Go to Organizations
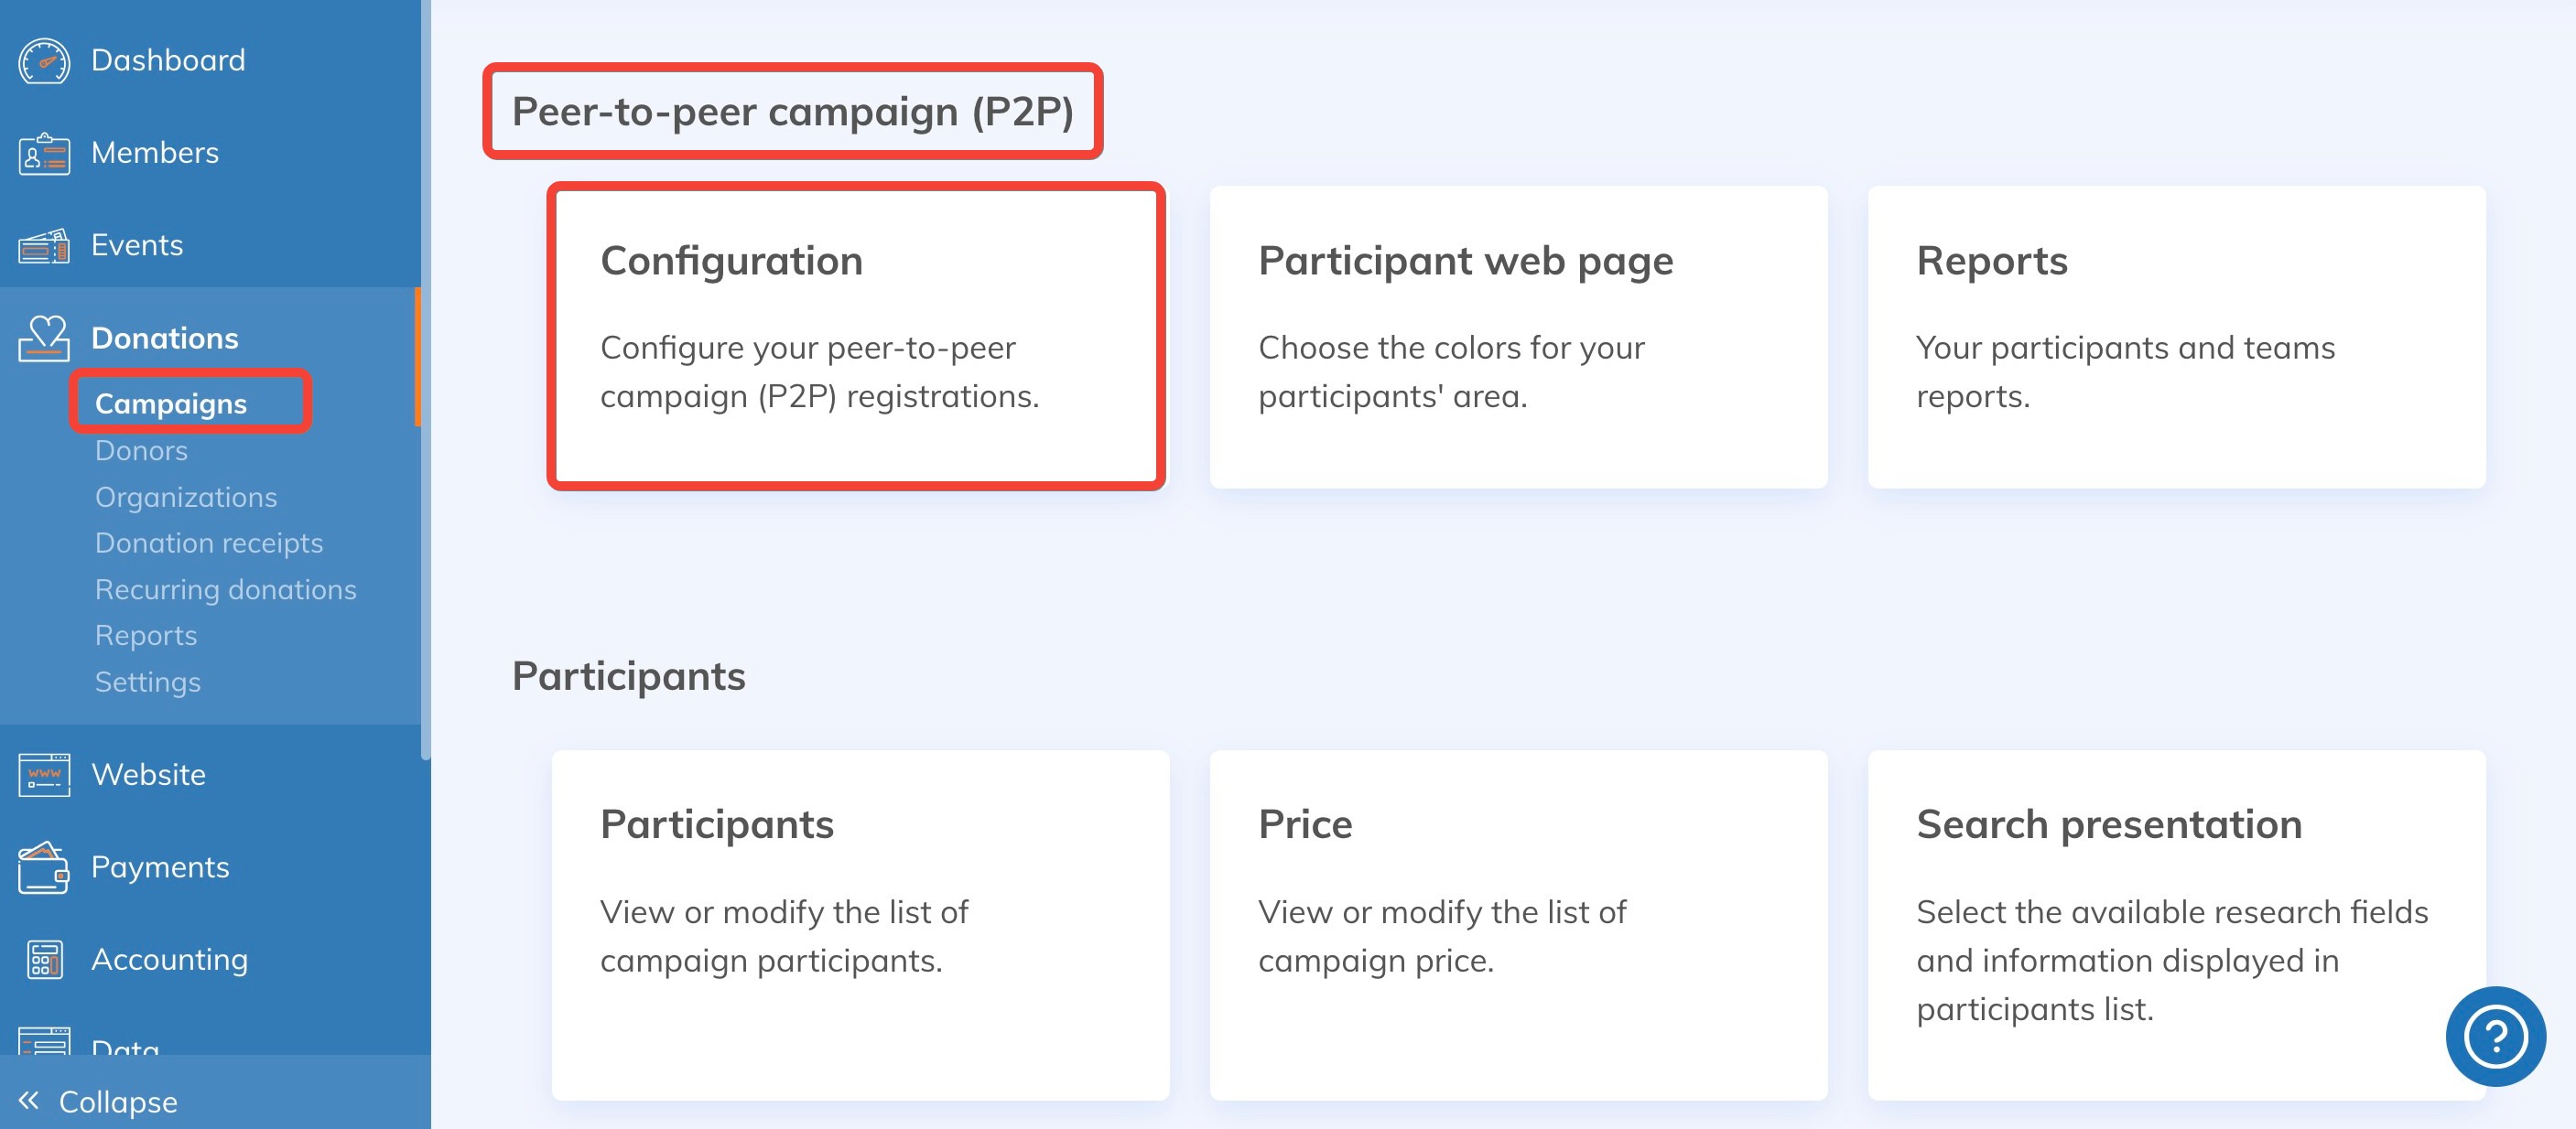This screenshot has height=1129, width=2576. coord(186,497)
